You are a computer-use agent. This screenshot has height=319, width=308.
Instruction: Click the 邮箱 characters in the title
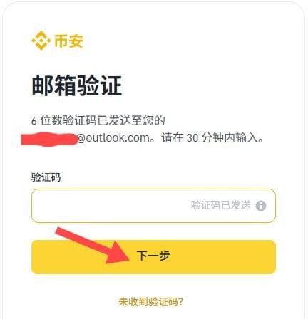tap(54, 85)
